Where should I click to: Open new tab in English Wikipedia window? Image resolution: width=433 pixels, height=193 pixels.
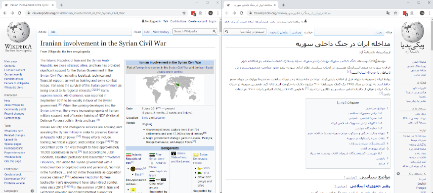[x=61, y=5]
